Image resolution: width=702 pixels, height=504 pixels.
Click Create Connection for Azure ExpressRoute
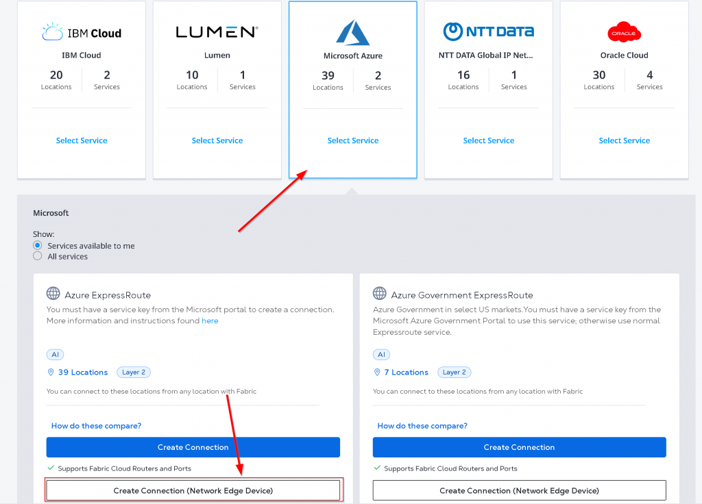pyautogui.click(x=193, y=447)
